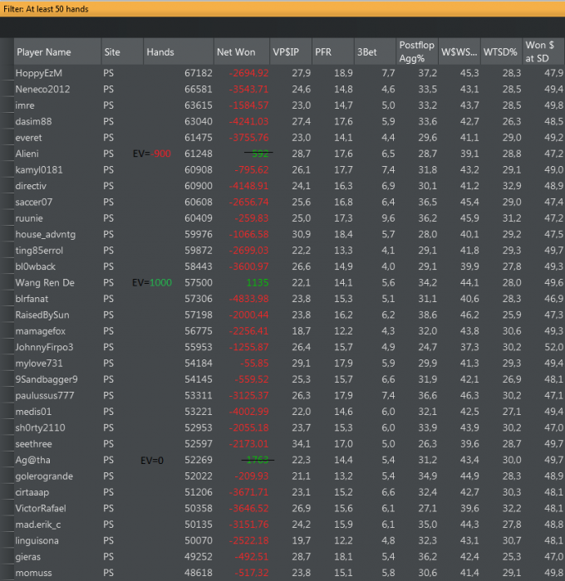Screen dimensions: 565x581
Task: Select player blrfanat
Action: click(32, 299)
